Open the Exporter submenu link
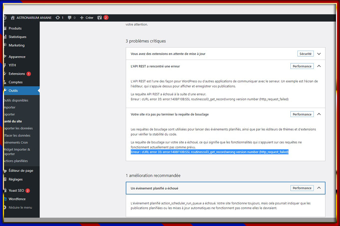The height and width of the screenshot is (226, 340). [10, 114]
